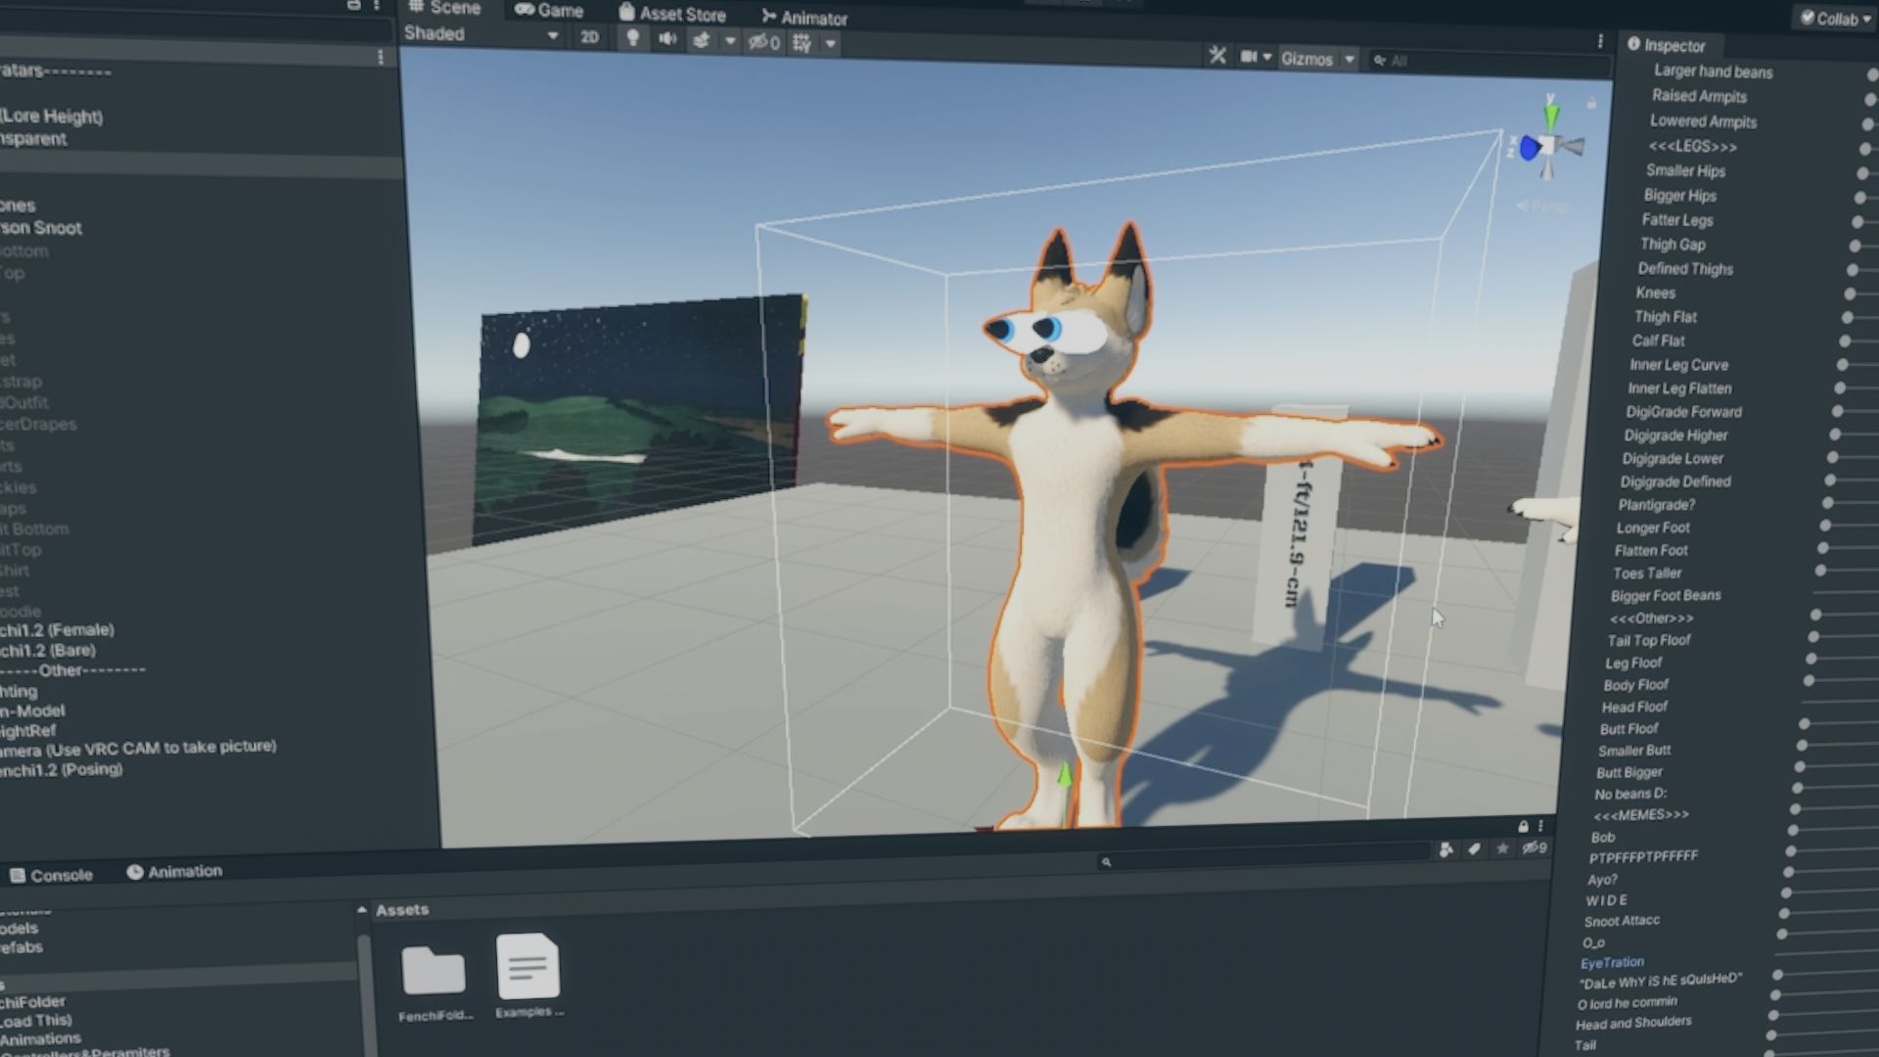Screen dimensions: 1879x1057
Task: Open the Collab dropdown
Action: pyautogui.click(x=1836, y=19)
